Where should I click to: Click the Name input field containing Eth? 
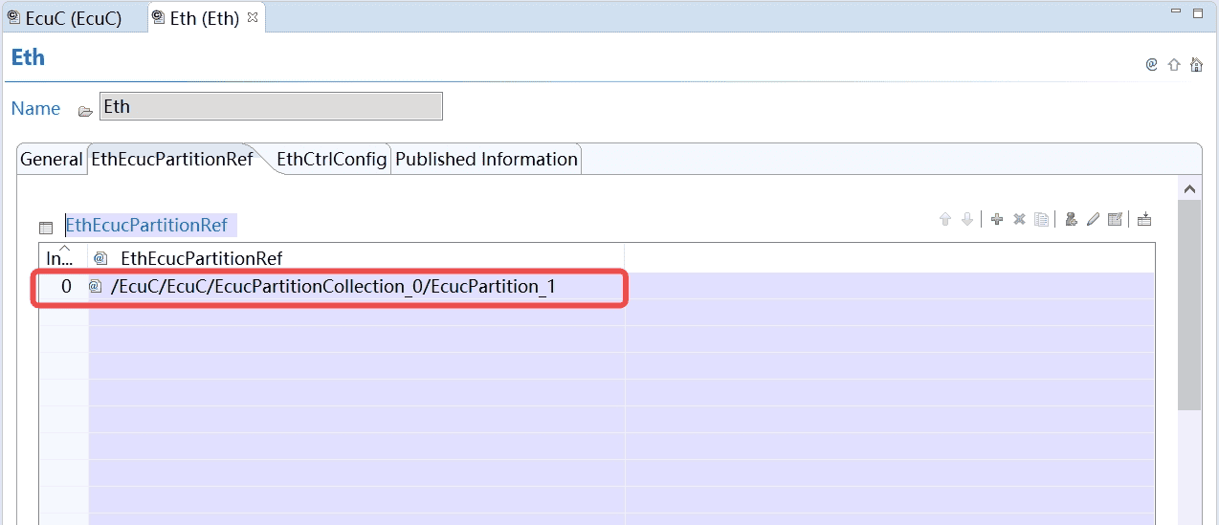point(271,107)
